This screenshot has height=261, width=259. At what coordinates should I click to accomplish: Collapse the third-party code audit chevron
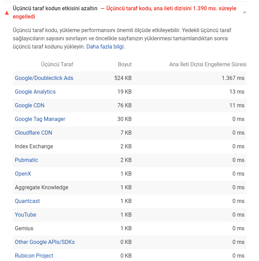point(245,13)
